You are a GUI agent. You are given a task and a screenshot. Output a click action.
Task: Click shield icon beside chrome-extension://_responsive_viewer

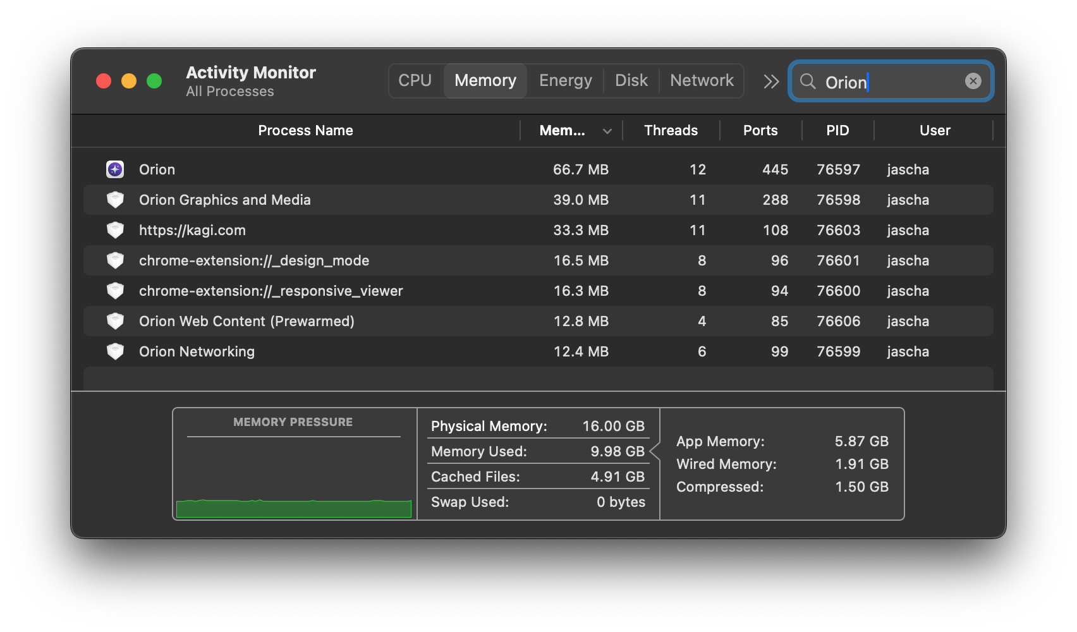click(x=115, y=291)
